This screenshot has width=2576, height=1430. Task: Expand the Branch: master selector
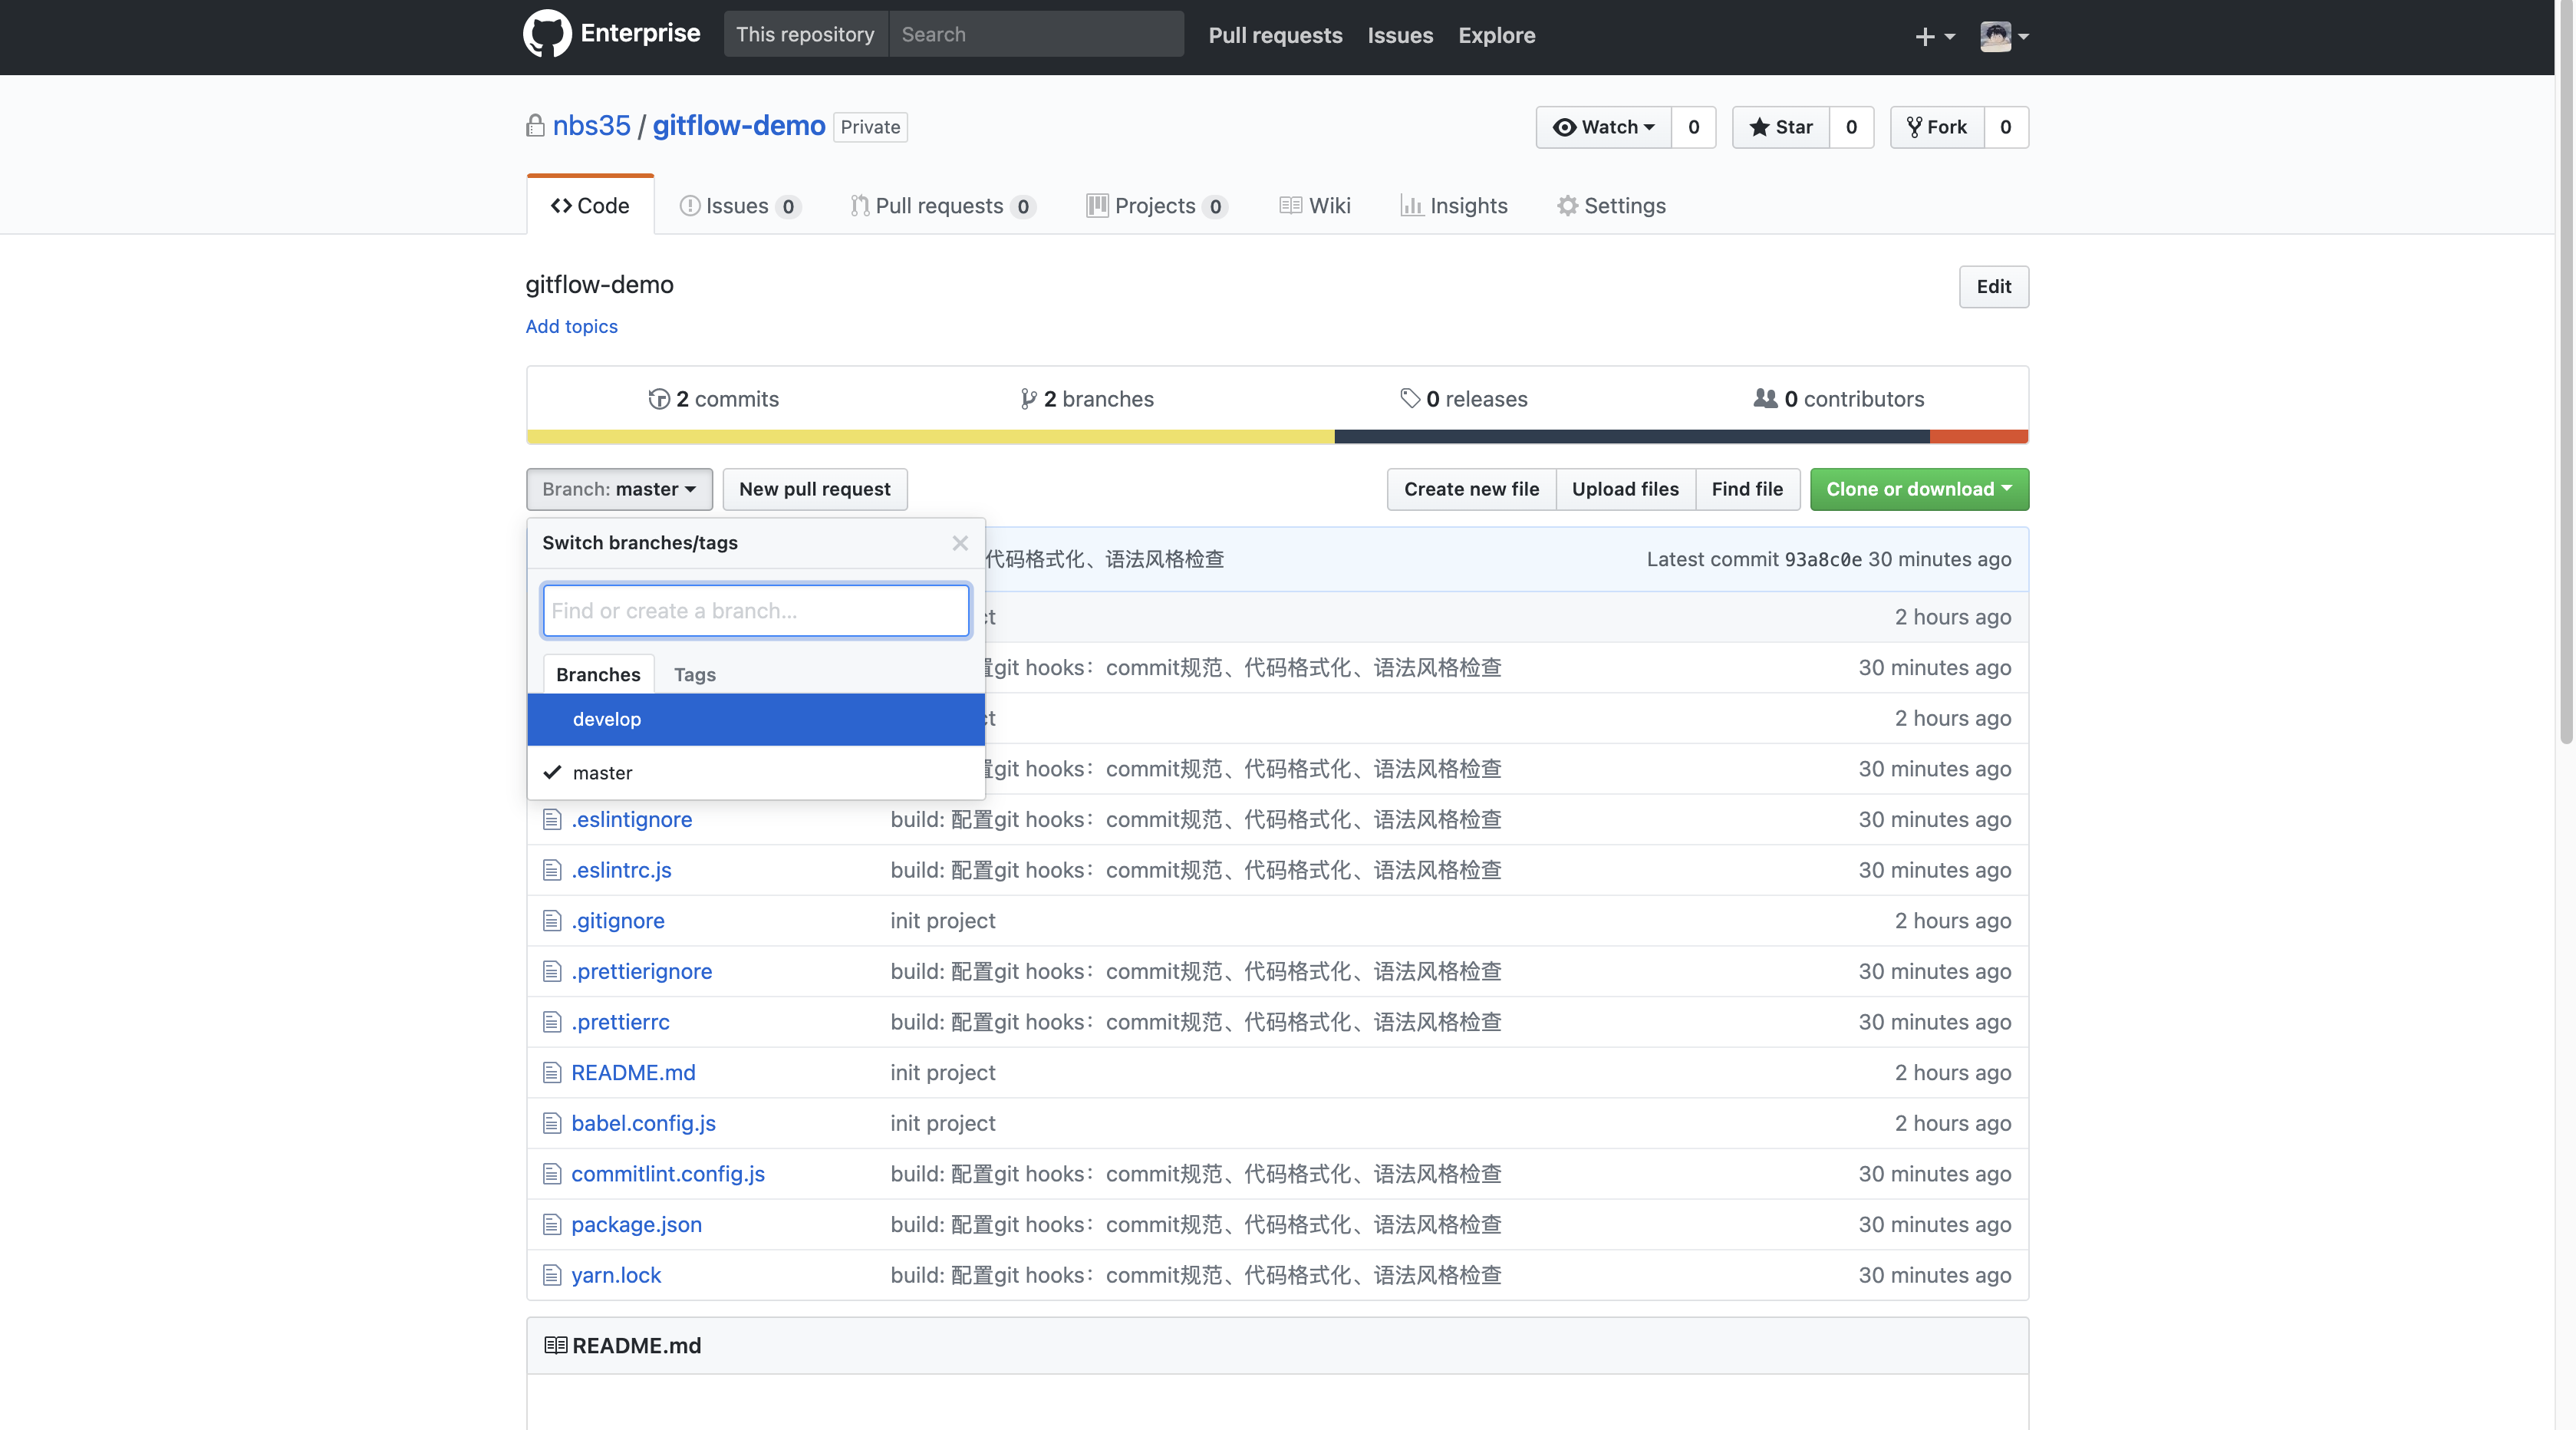point(619,489)
